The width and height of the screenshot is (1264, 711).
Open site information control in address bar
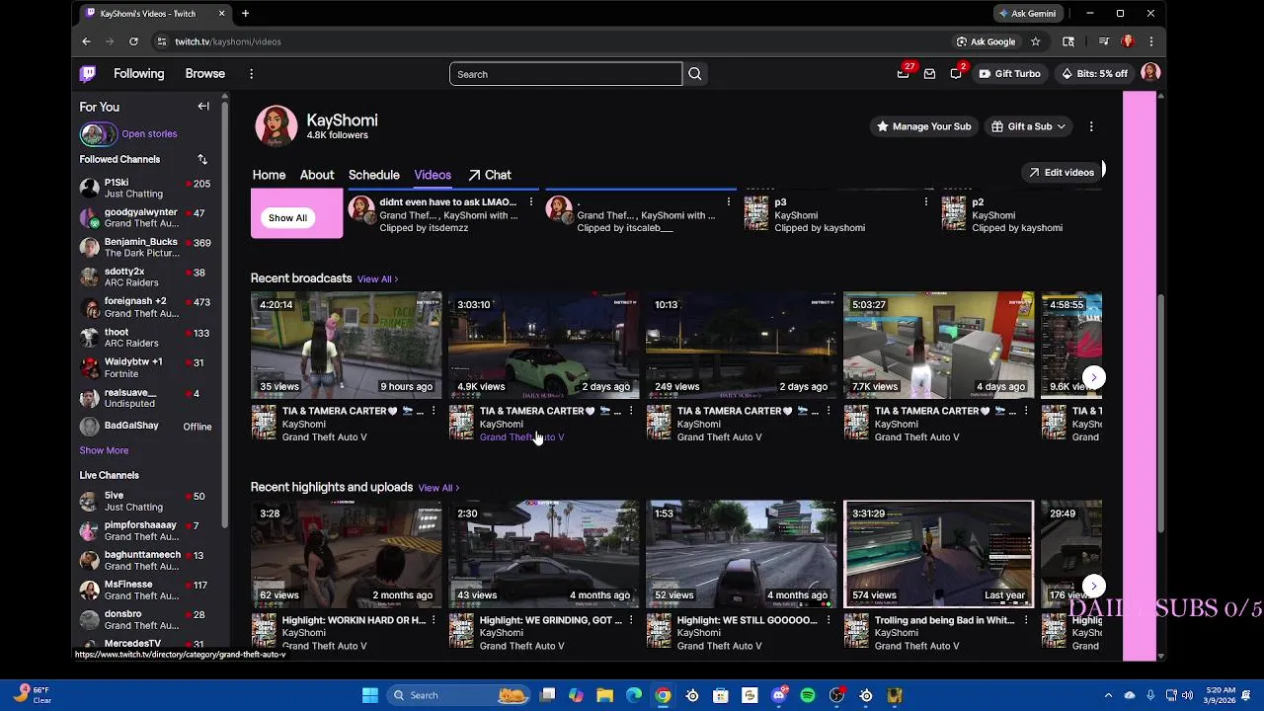coord(161,41)
